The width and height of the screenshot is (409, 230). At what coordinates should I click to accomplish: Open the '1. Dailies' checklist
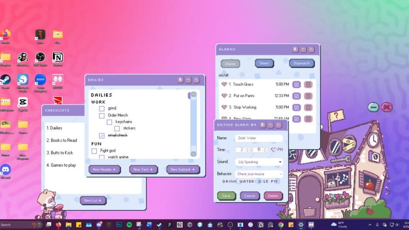tap(54, 128)
